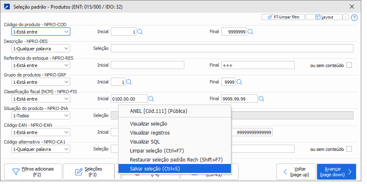Click NCM Final lookup magnifier
The image size is (367, 184).
tap(262, 99)
